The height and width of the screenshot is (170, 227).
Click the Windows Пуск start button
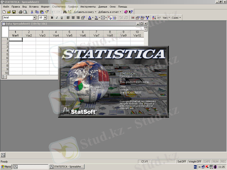tap(6, 167)
